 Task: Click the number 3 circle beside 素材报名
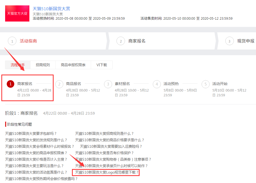108,84
